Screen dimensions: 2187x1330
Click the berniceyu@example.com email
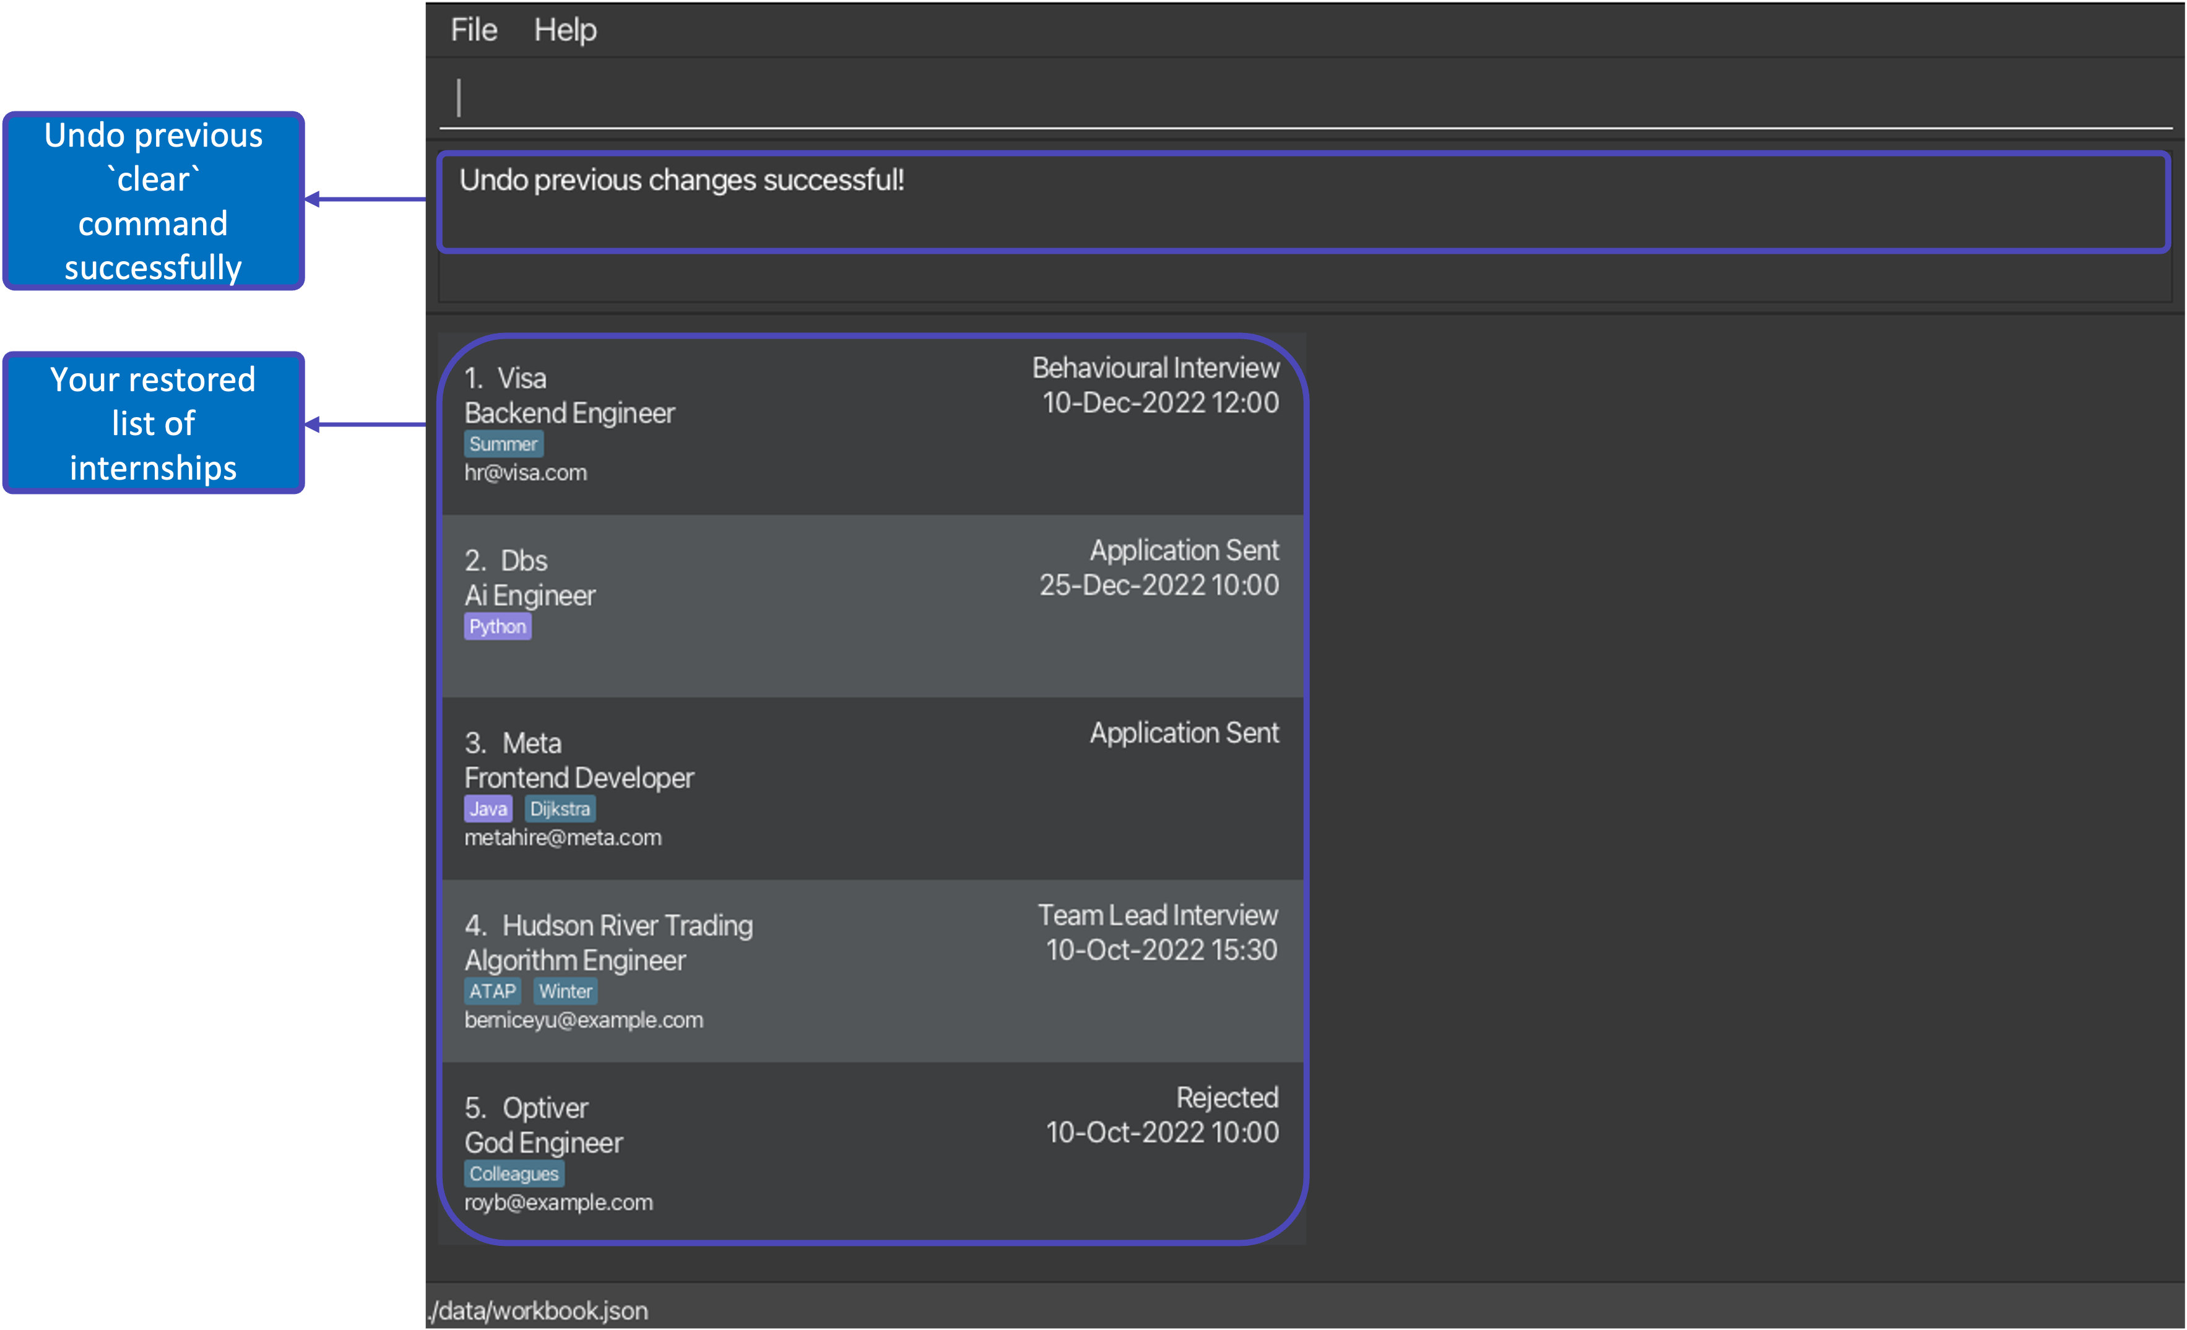tap(584, 1021)
